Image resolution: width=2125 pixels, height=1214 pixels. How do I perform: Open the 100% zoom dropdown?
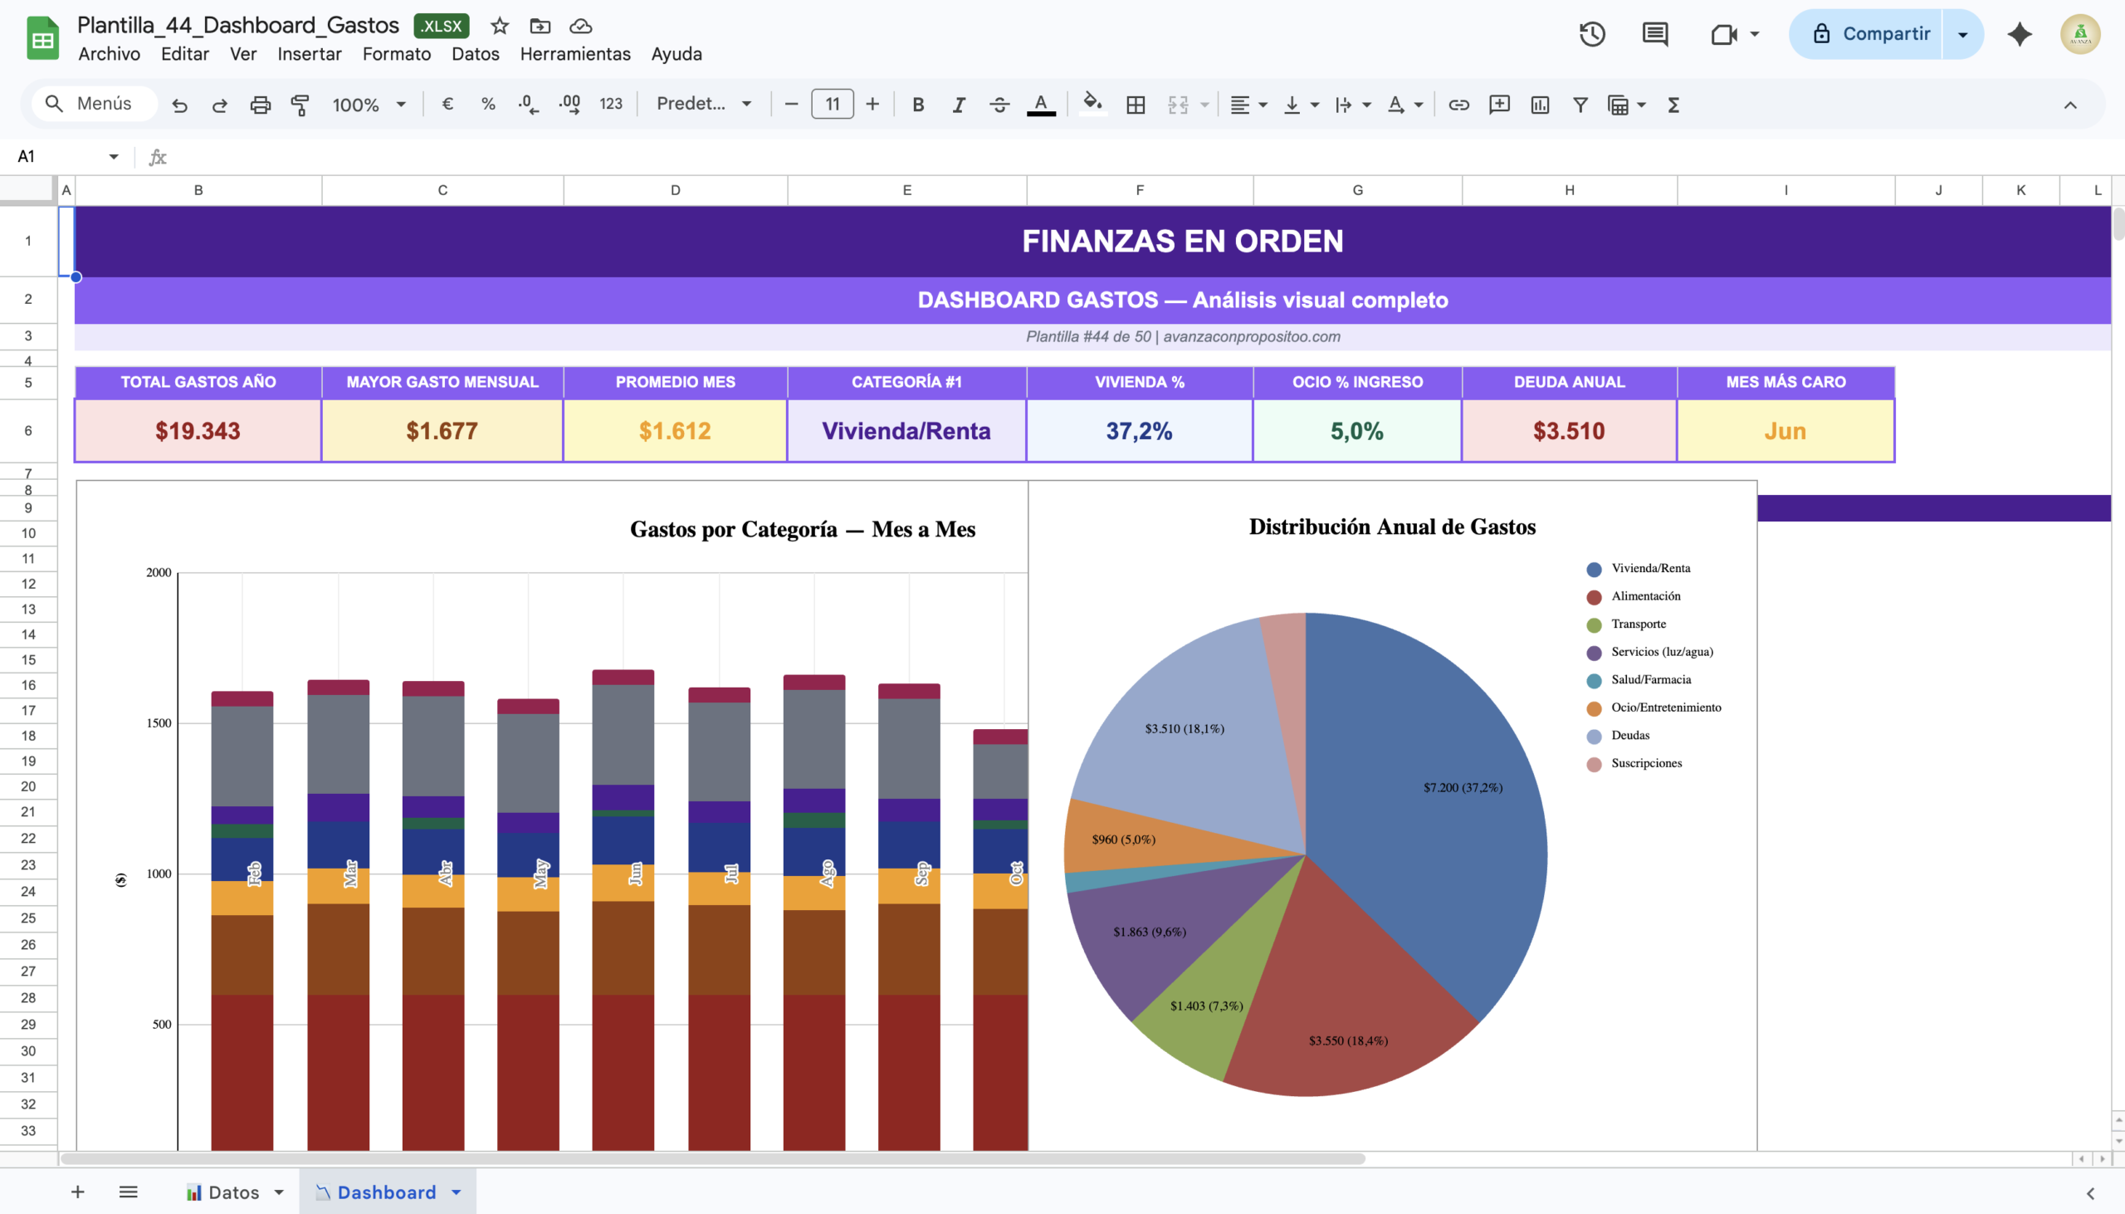pos(369,105)
